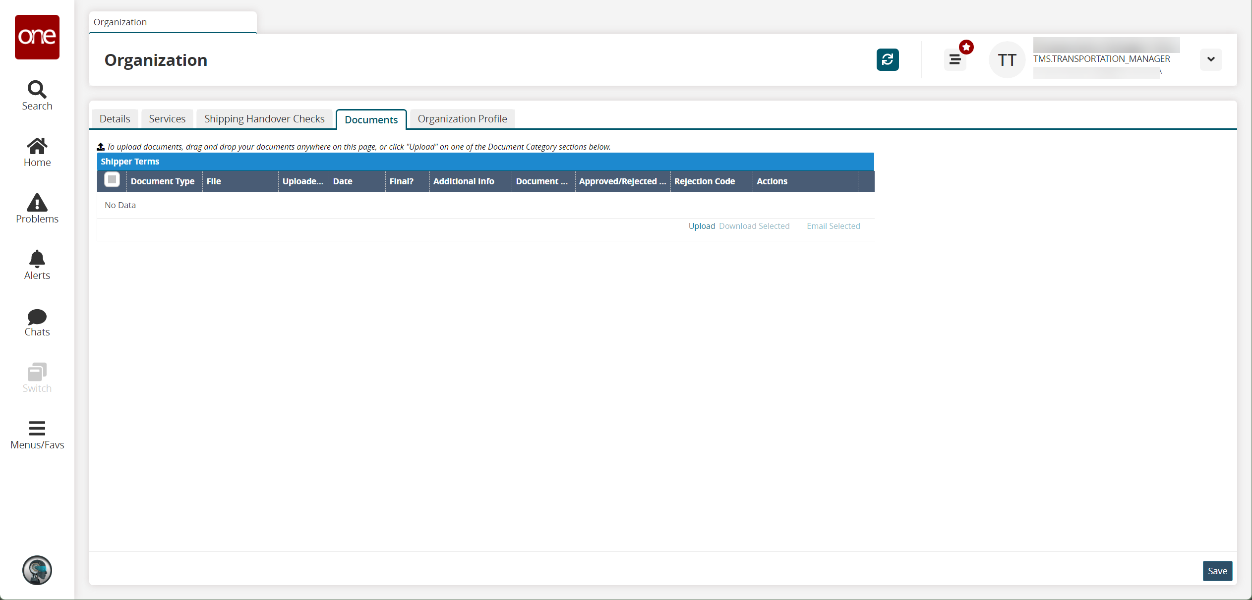Click the File column header
The height and width of the screenshot is (600, 1252).
(x=240, y=181)
